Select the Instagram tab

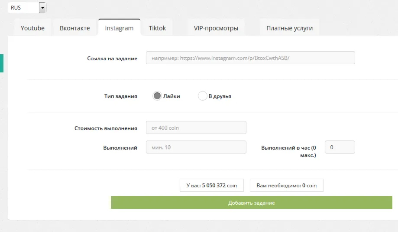(x=119, y=28)
